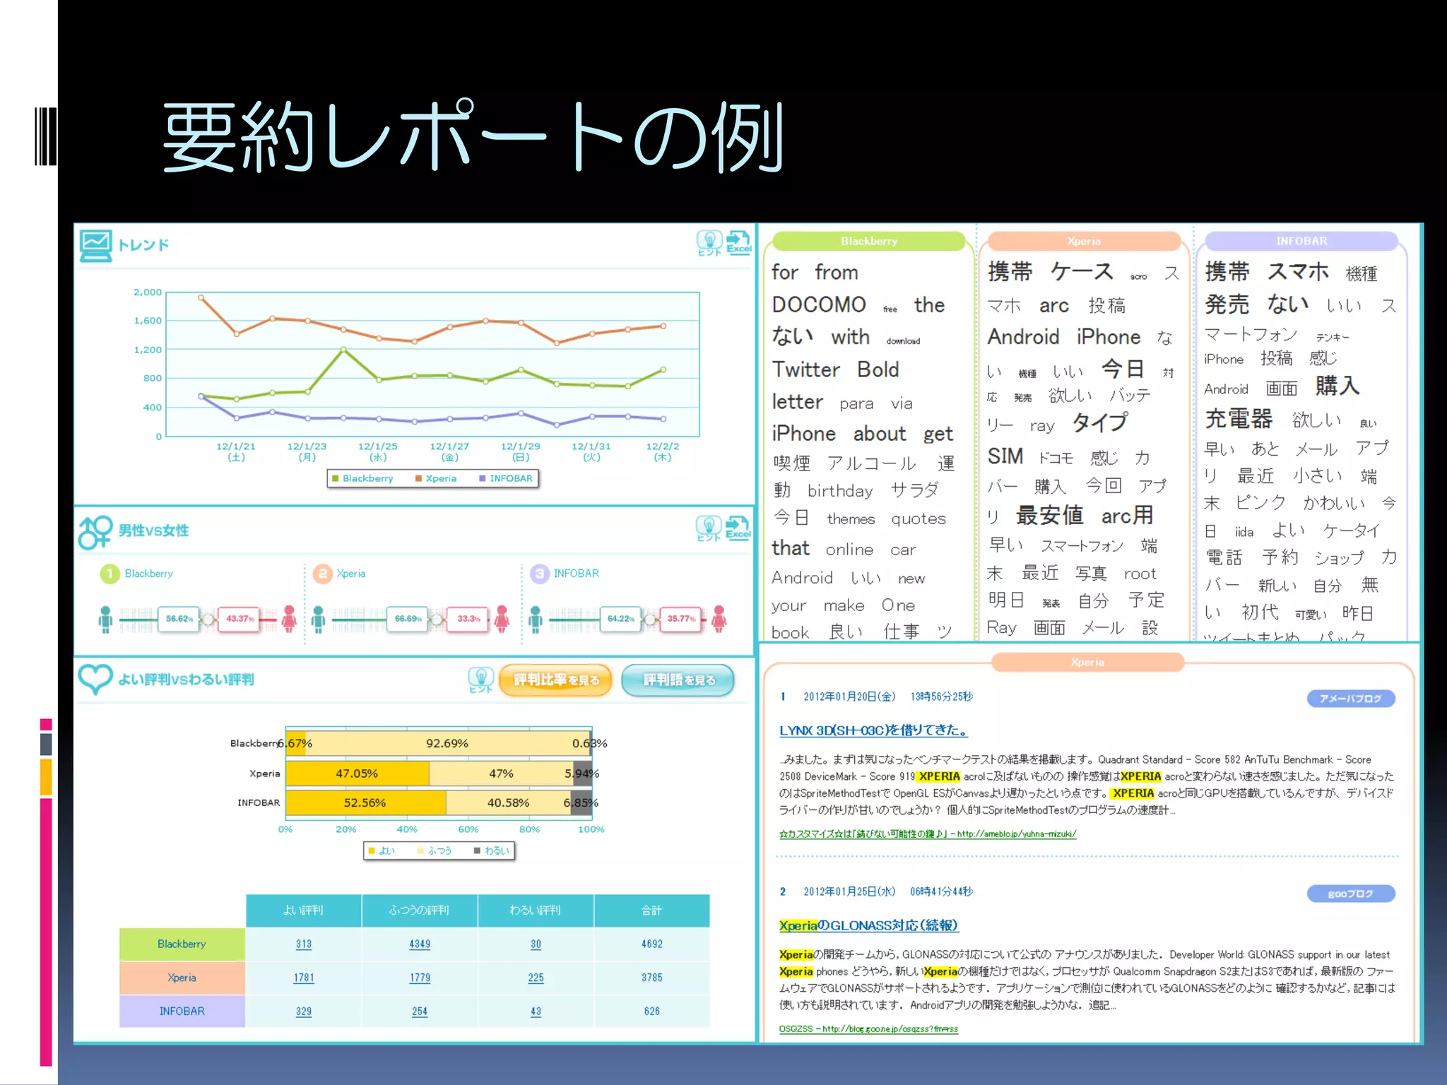Click Xperia male 66.69% percentage box
Screen dimensions: 1447x1085
click(x=408, y=619)
